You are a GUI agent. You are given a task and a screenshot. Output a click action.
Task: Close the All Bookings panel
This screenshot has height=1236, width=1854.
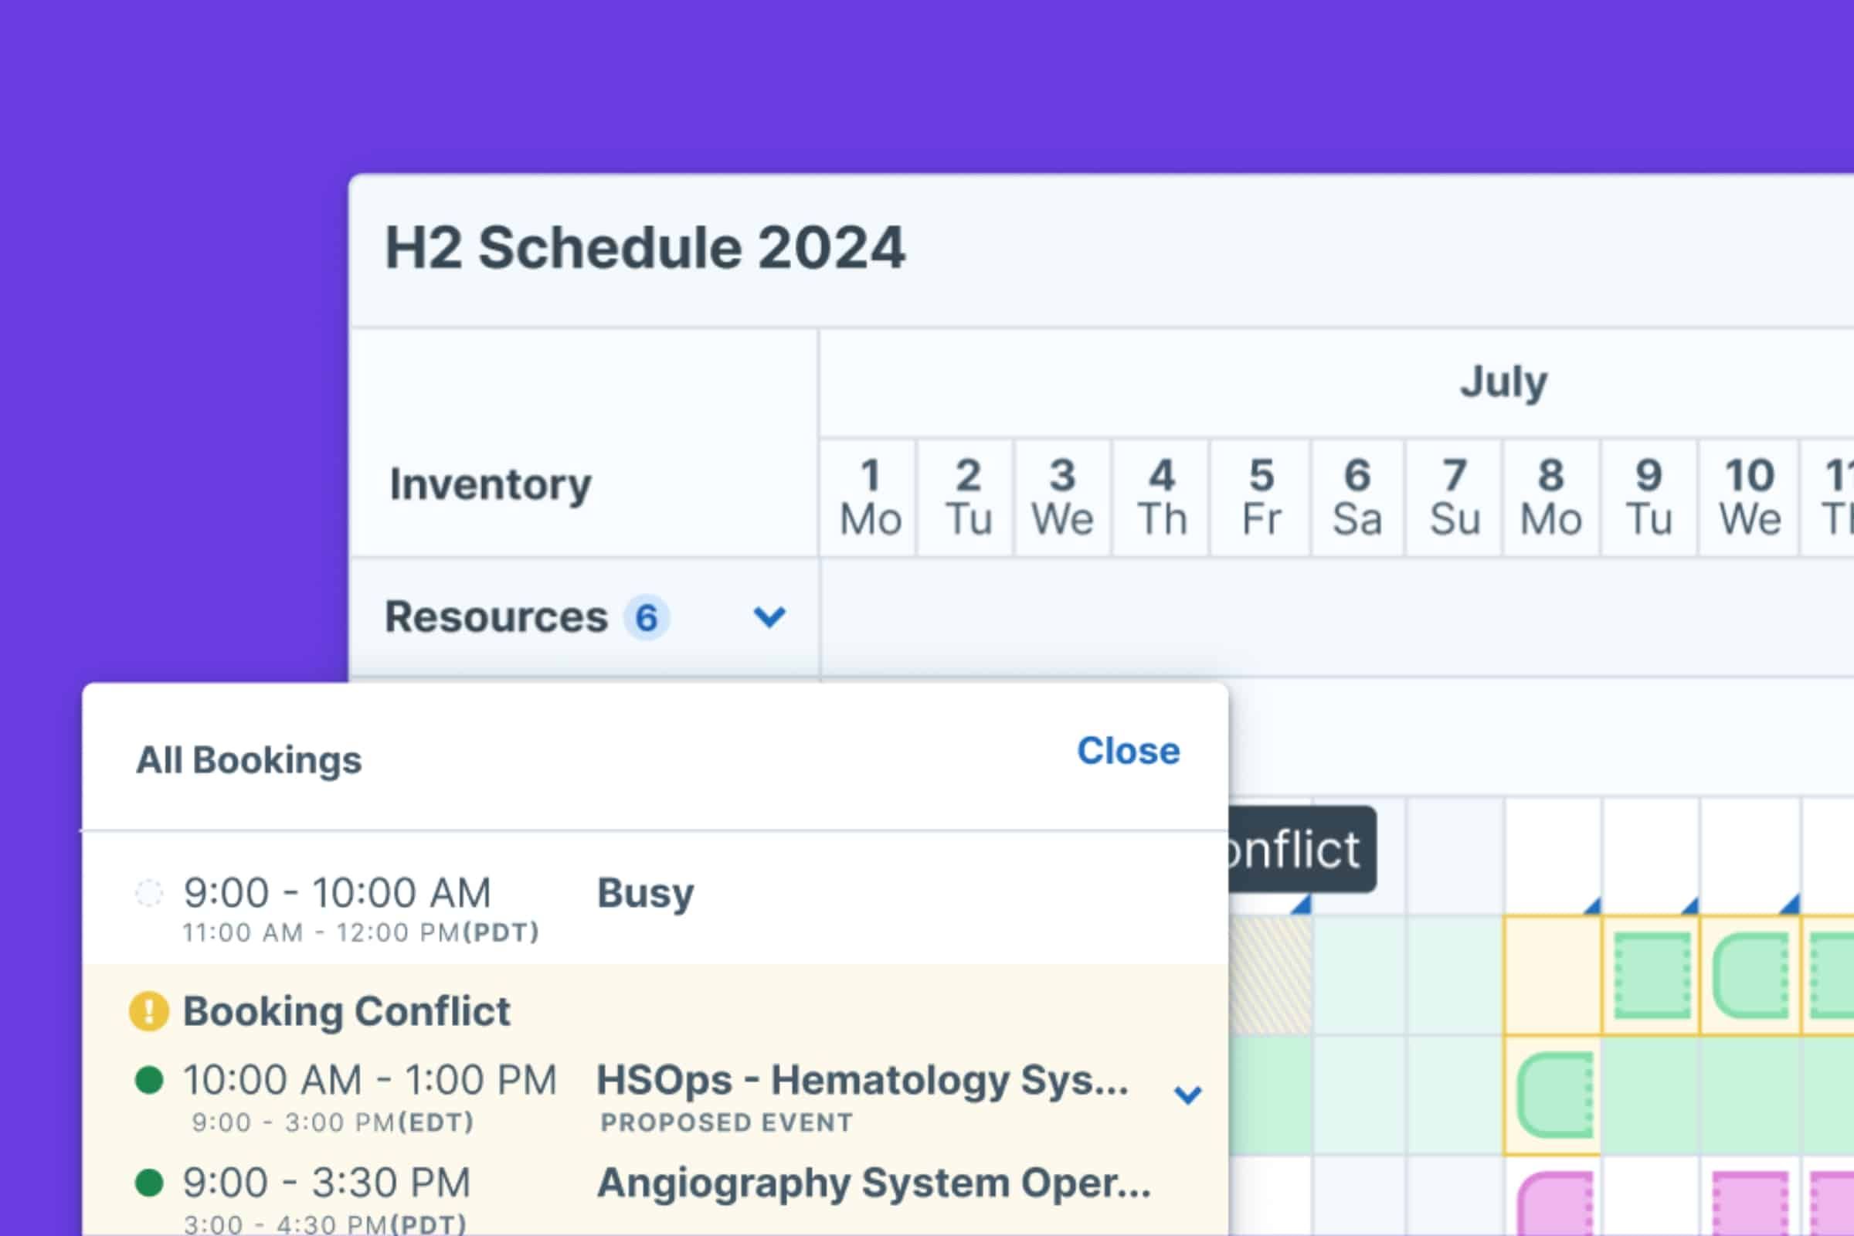click(x=1129, y=751)
